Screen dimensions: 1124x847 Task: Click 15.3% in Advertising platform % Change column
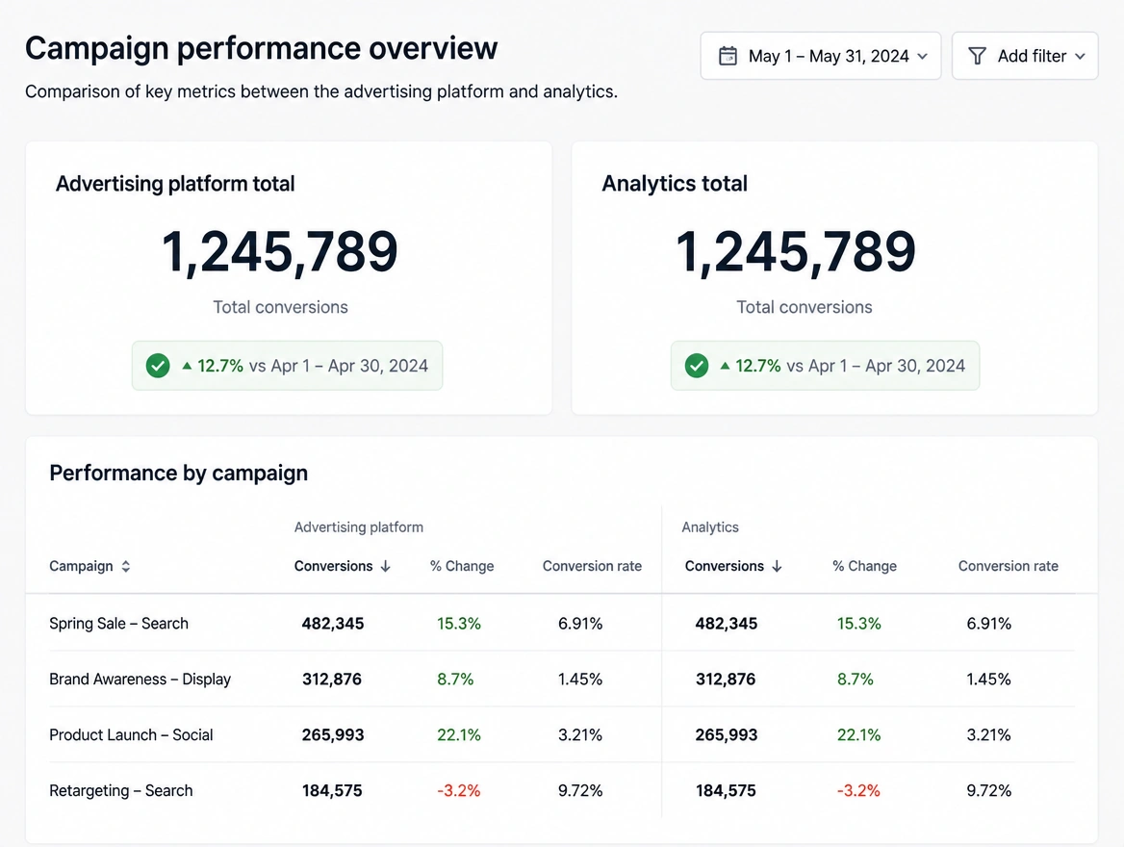459,624
